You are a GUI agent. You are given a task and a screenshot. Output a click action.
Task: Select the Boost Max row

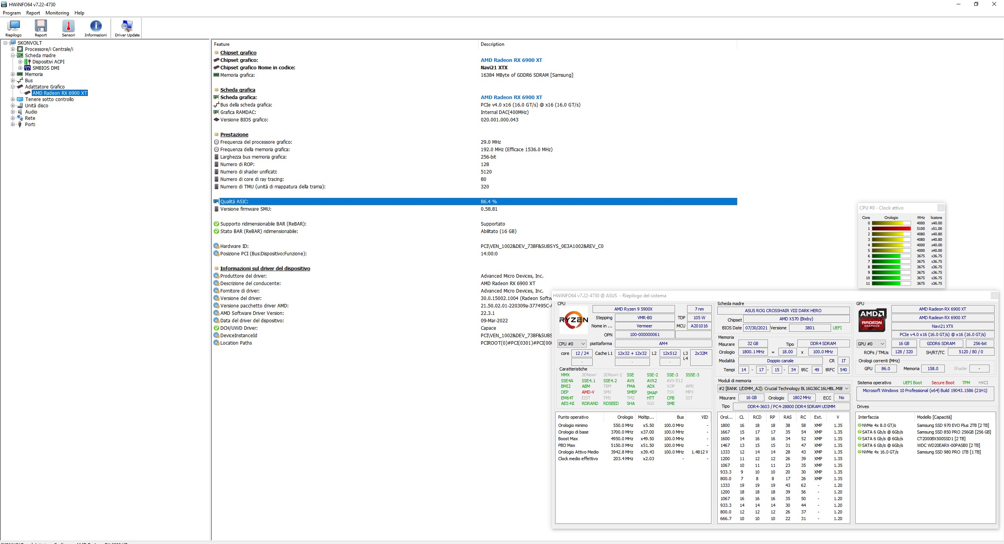(633, 439)
